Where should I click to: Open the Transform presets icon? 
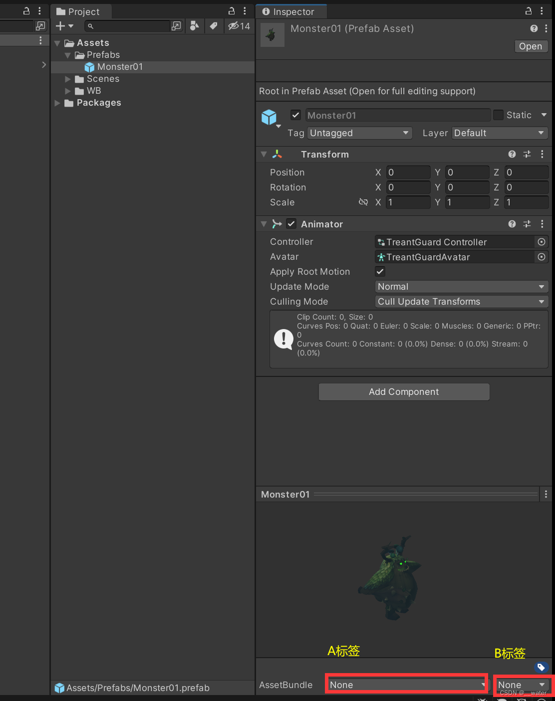coord(527,154)
